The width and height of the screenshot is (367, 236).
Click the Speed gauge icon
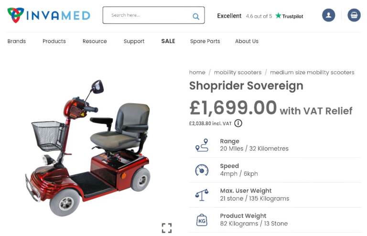coord(202,170)
